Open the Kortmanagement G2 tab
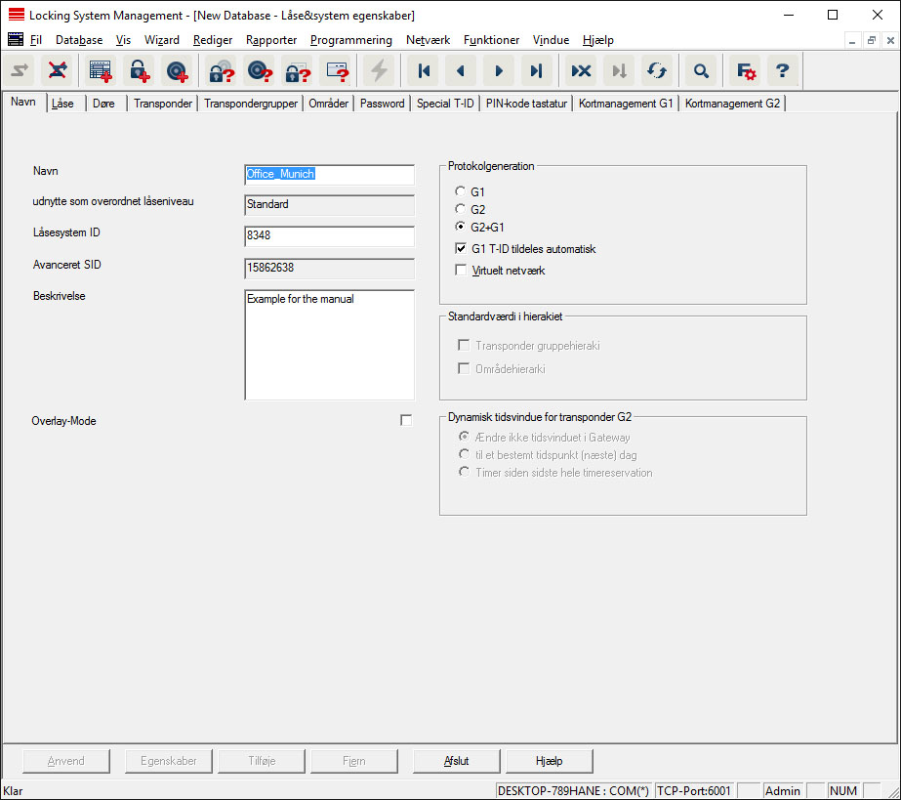Viewport: 901px width, 800px height. click(732, 104)
